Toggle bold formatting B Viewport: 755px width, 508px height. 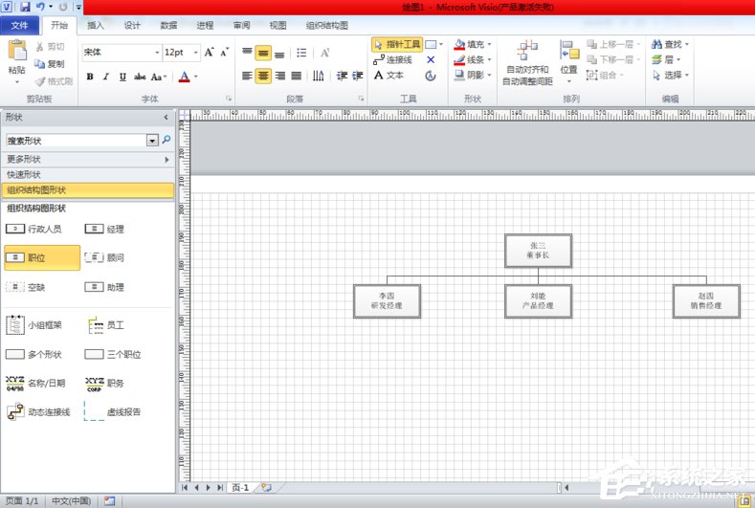[90, 77]
